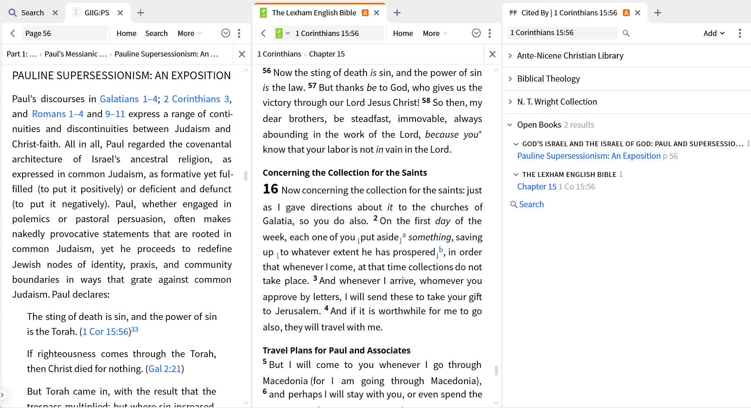Expand the Ante-Nicene Christian Library section

tap(510, 56)
